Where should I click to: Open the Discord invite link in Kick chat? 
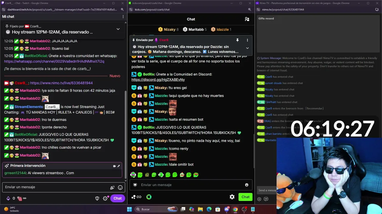tap(158, 80)
